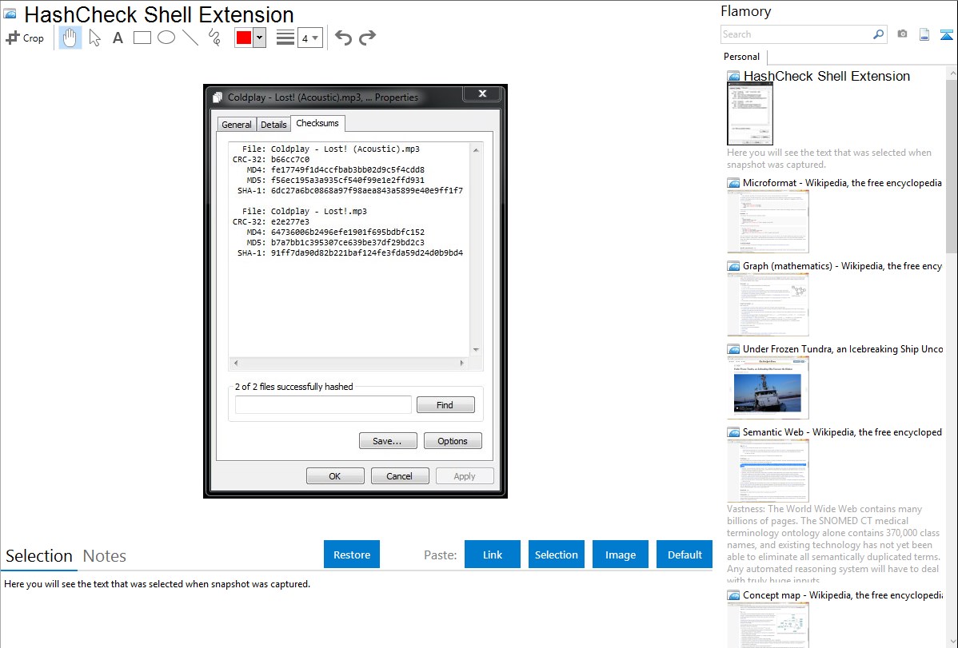Open the icebreaking ship thumbnail
The image size is (958, 648).
click(768, 388)
